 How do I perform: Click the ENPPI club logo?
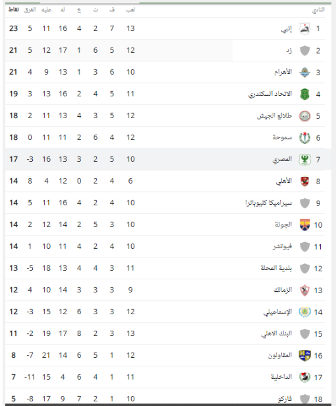coord(305,28)
